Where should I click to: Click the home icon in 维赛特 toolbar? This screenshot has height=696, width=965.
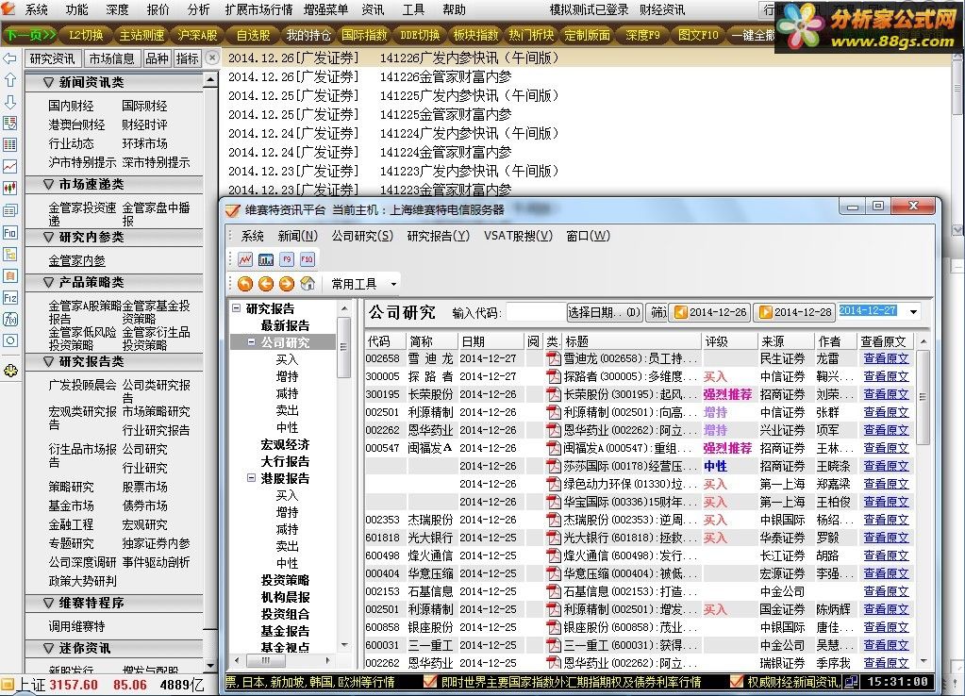pyautogui.click(x=308, y=284)
